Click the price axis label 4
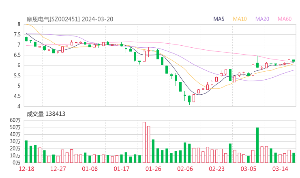The height and width of the screenshot is (178, 300). [19, 106]
